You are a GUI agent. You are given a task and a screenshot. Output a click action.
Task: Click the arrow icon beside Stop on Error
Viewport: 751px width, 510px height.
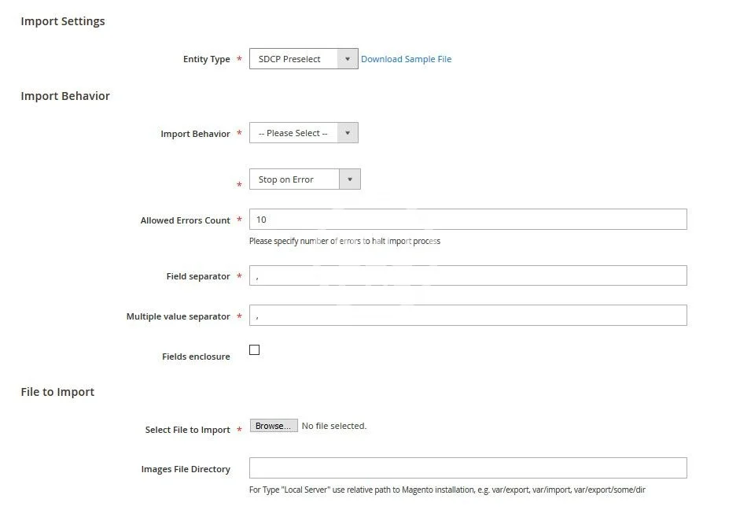point(350,179)
